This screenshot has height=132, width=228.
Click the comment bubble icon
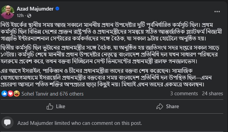(7, 122)
